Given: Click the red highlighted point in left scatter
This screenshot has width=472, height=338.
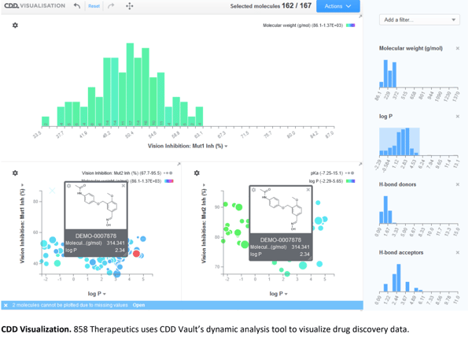Looking at the screenshot, I should pyautogui.click(x=136, y=254).
